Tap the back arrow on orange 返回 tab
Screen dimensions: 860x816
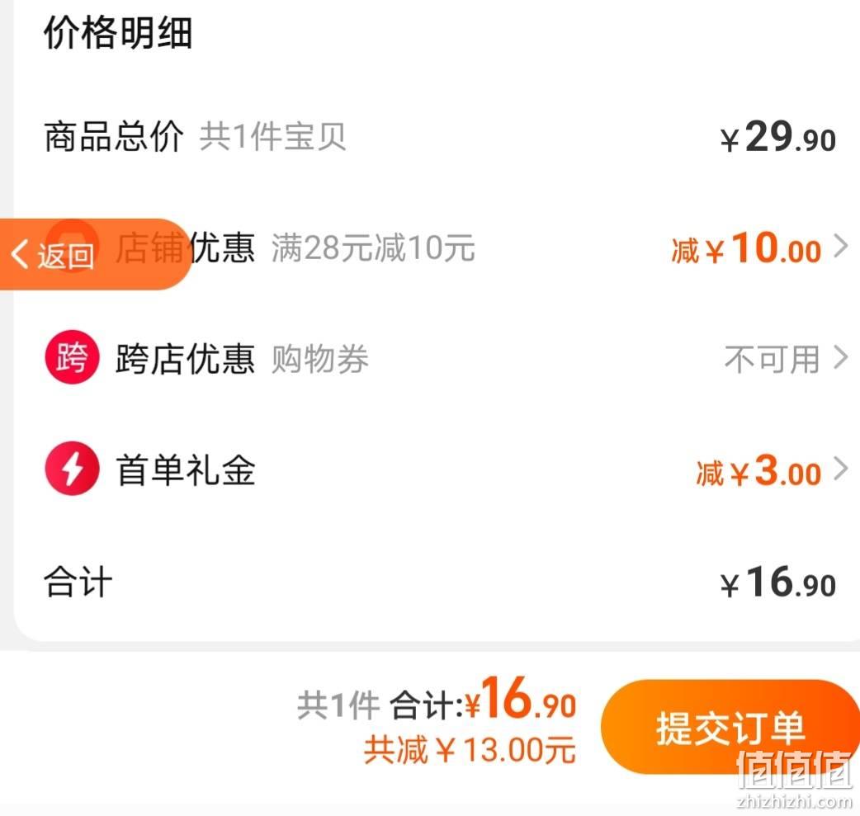click(20, 254)
